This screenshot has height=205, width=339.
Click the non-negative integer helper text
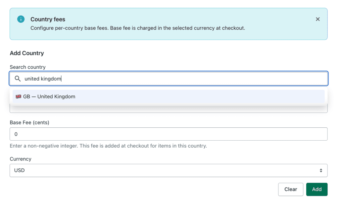[108, 146]
